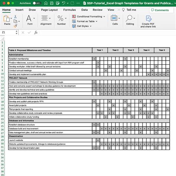Click the formula bar confirm checkmark
The image size is (176, 176).
tap(29, 33)
